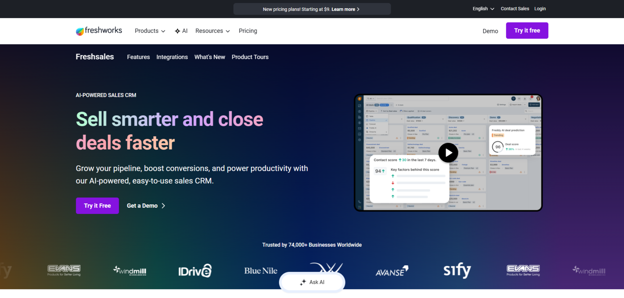This screenshot has height=298, width=624.
Task: Play the product demo video
Action: tap(448, 153)
